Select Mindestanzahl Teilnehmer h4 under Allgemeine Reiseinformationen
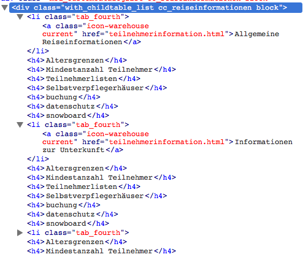Viewport: 303px width, 257px height. click(101, 69)
